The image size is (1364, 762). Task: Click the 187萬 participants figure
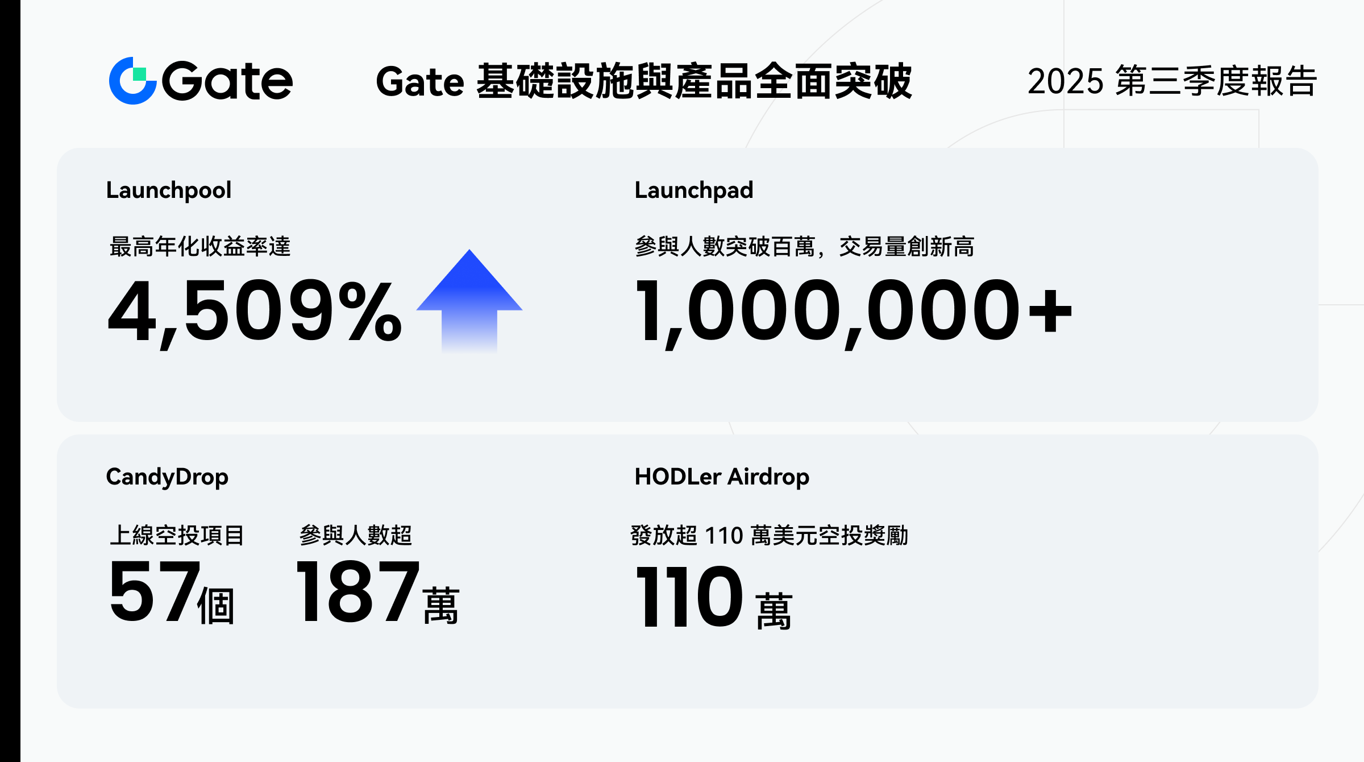[x=377, y=593]
